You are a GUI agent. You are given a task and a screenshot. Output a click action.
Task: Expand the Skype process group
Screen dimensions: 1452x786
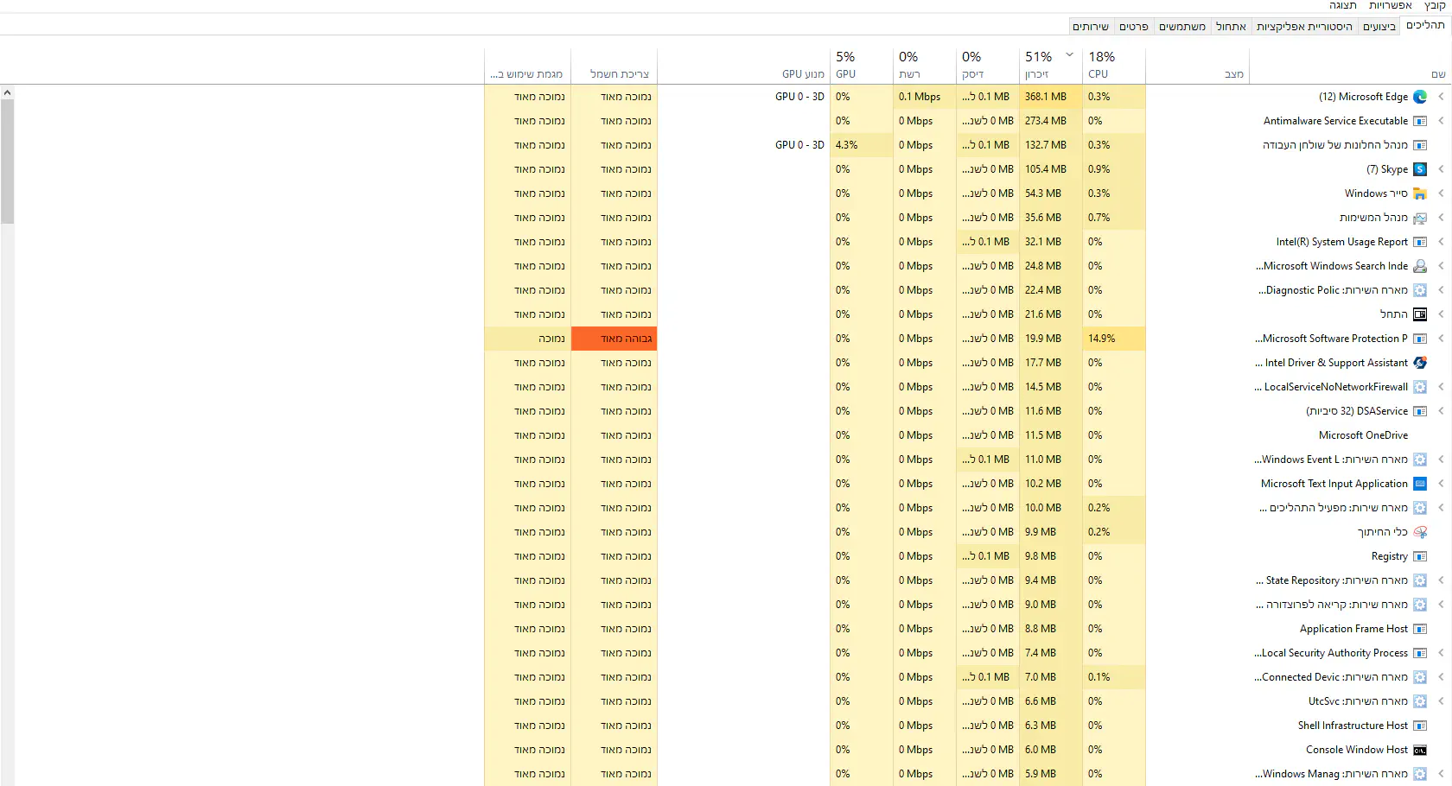click(x=1441, y=169)
